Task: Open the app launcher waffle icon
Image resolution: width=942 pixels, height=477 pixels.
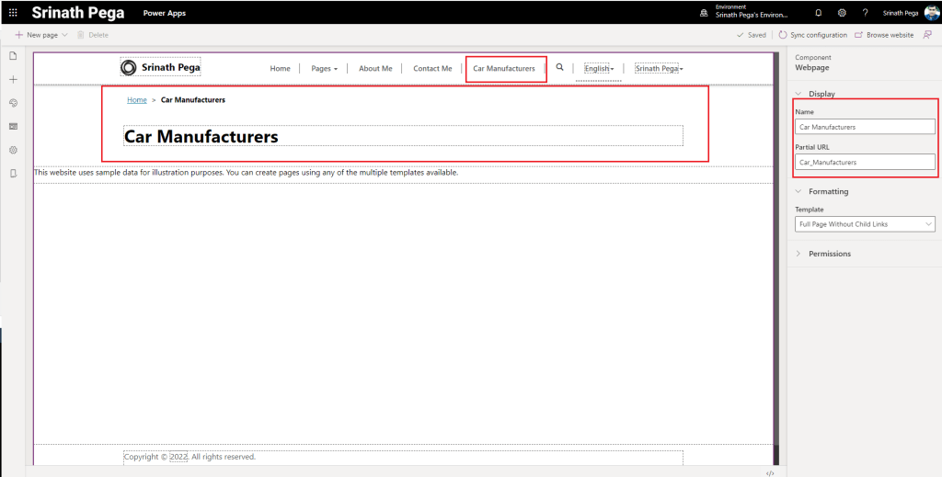Action: click(13, 13)
